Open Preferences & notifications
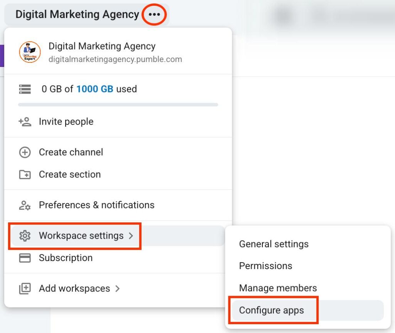Image resolution: width=395 pixels, height=333 pixels. (118, 205)
